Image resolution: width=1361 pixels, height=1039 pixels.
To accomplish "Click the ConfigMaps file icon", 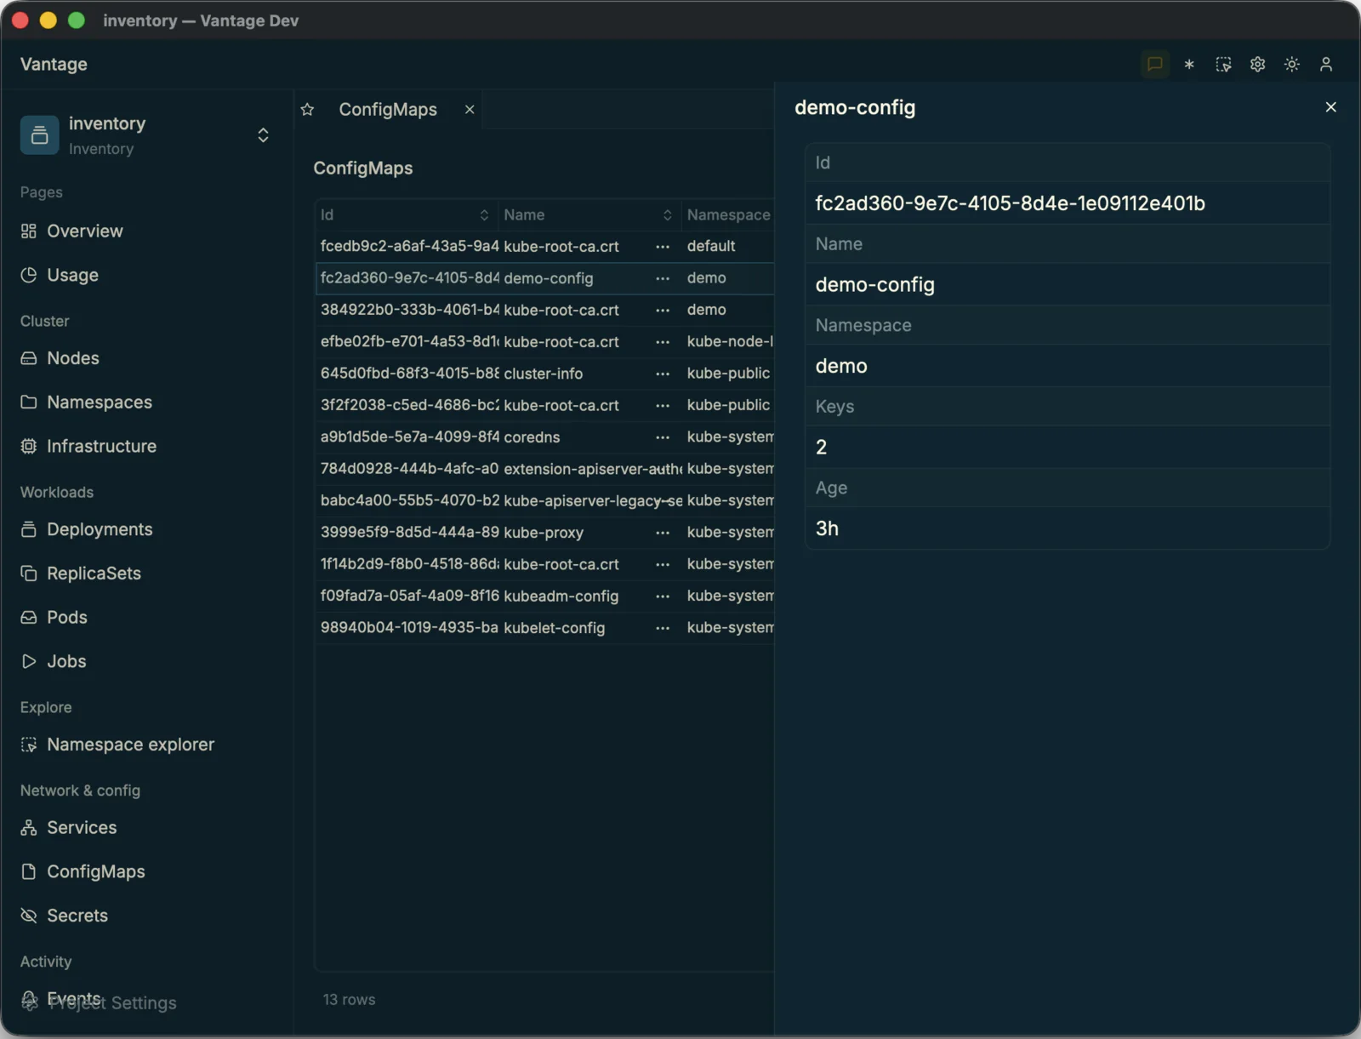I will tap(29, 872).
